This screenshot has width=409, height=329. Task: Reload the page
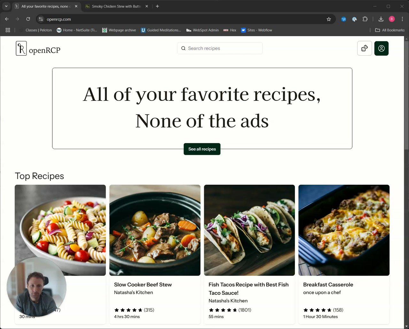(28, 19)
